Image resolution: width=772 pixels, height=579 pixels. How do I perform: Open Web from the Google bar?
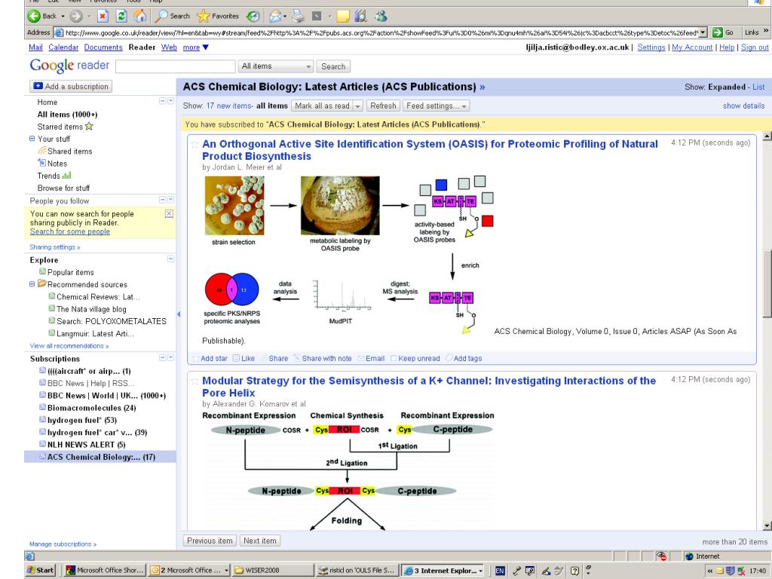169,47
